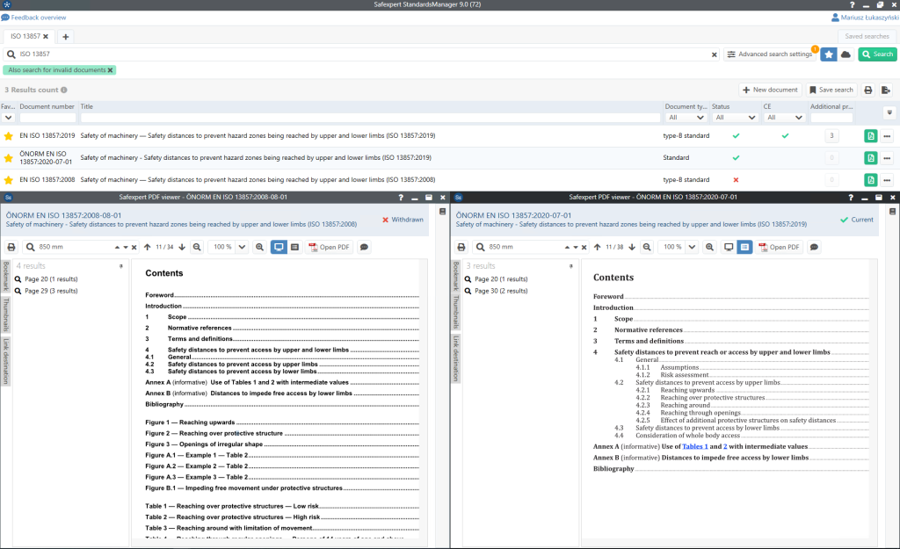Enable page layout view in right viewer
Image resolution: width=900 pixels, height=549 pixels.
coord(744,247)
